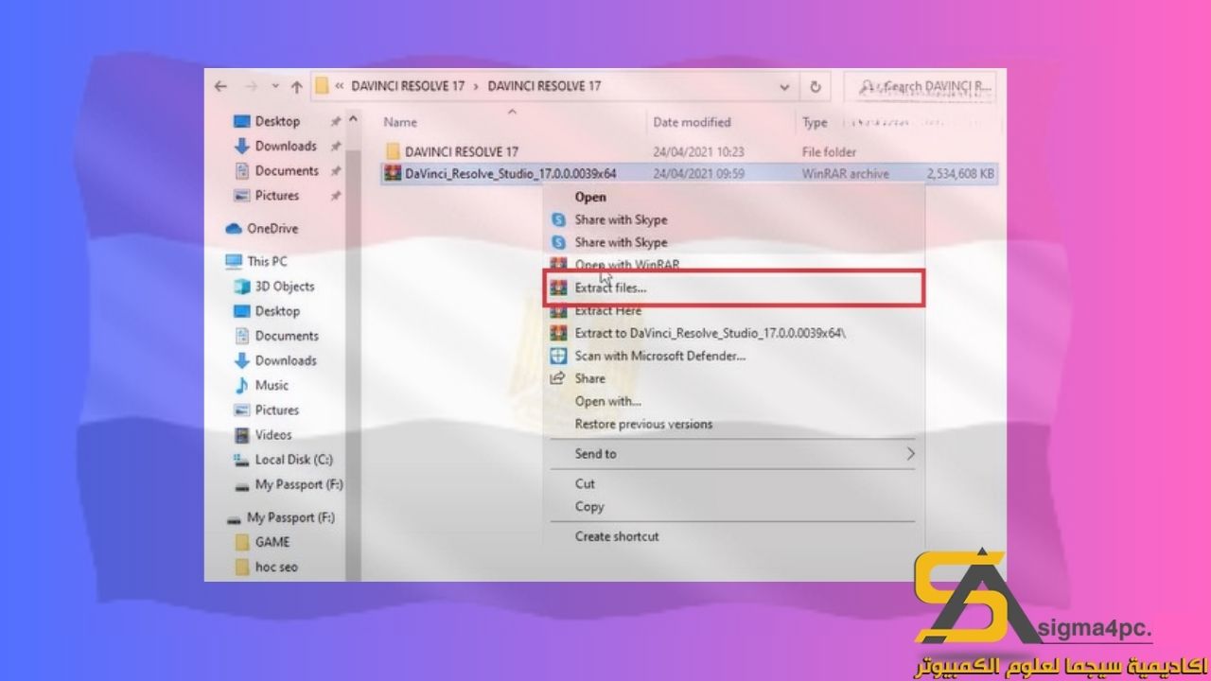1211x681 pixels.
Task: Sort files by the Name column
Action: click(400, 122)
